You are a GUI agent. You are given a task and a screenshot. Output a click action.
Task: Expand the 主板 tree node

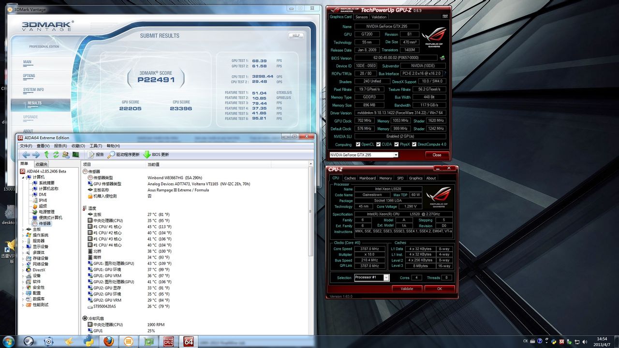[23, 229]
